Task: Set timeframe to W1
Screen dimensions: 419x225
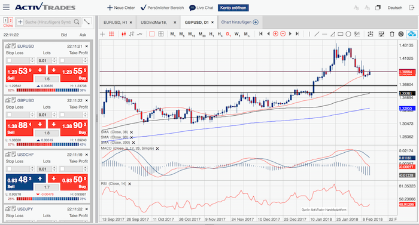Action: coord(237,34)
